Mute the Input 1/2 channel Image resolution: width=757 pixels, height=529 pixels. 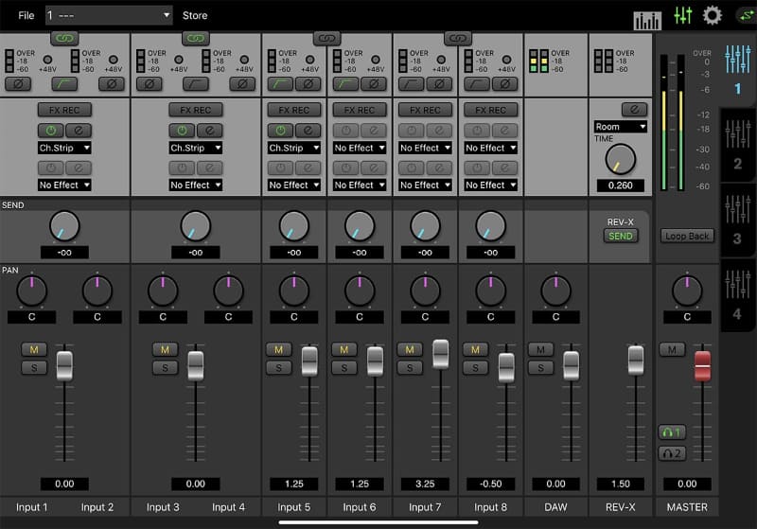coord(34,349)
